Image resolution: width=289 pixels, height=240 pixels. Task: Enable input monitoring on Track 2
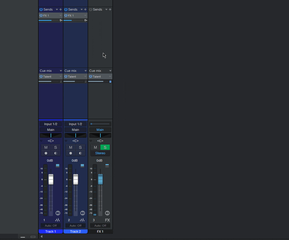coord(80,153)
